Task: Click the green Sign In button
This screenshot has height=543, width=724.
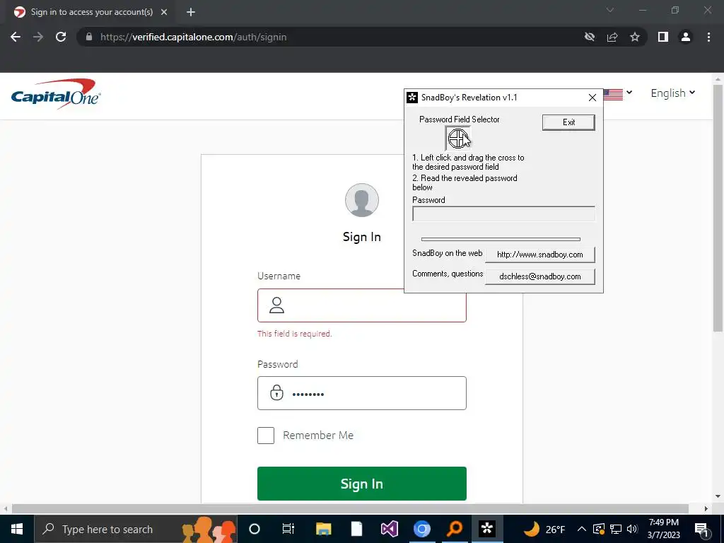Action: pyautogui.click(x=361, y=484)
